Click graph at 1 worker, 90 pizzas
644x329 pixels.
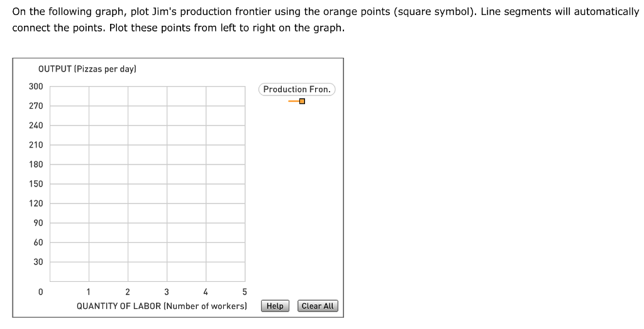[x=89, y=223]
